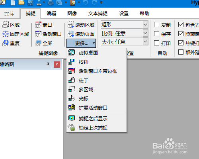Open the dropdown arrow beside Upload icon
Screen dimensions: 199x159
coord(44,2)
